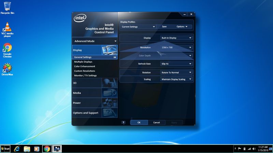273x153 pixels.
Task: Click the double-arrow next to General Settings
Action: (x=115, y=57)
